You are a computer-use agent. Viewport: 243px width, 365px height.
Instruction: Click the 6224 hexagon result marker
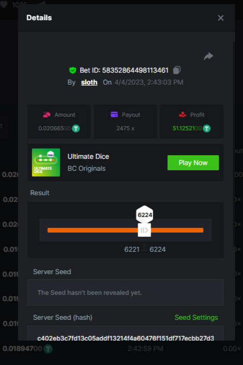(144, 214)
